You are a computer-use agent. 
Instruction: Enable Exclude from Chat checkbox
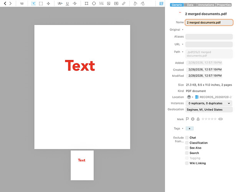(x=187, y=137)
